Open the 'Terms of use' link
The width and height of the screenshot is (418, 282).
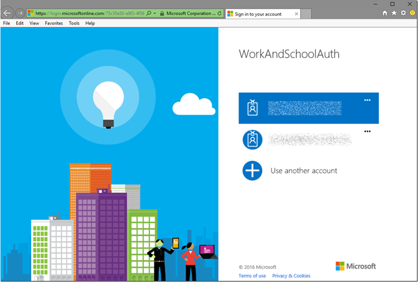[252, 276]
